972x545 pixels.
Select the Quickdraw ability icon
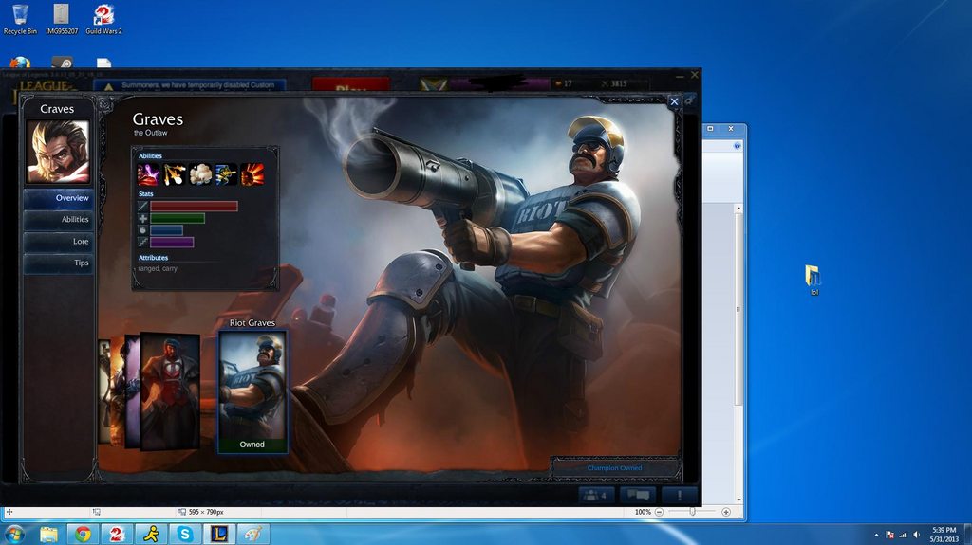(x=226, y=174)
